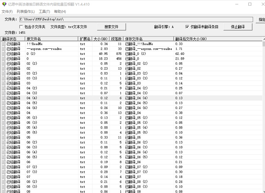The image size is (265, 193).
Task: Open the 文件(F) menu
Action: [x=7, y=12]
